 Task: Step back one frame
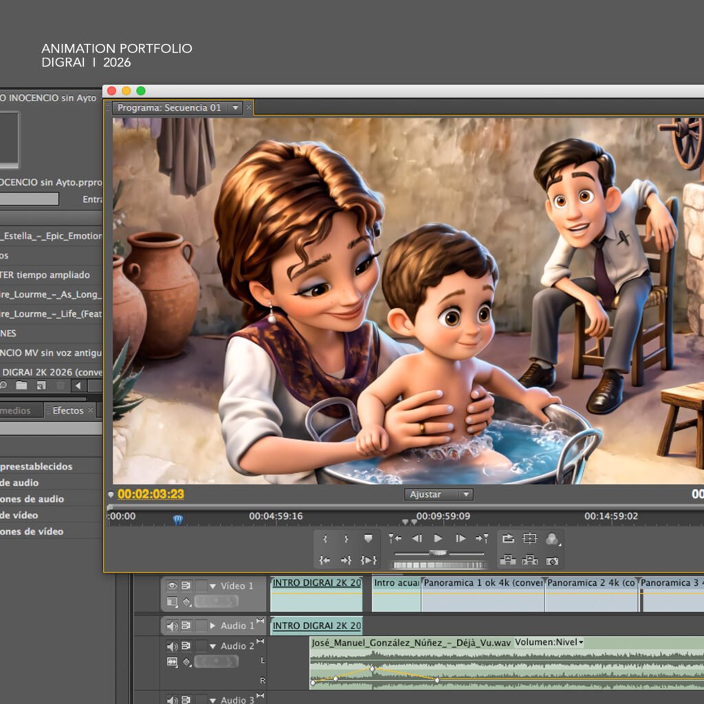click(417, 538)
